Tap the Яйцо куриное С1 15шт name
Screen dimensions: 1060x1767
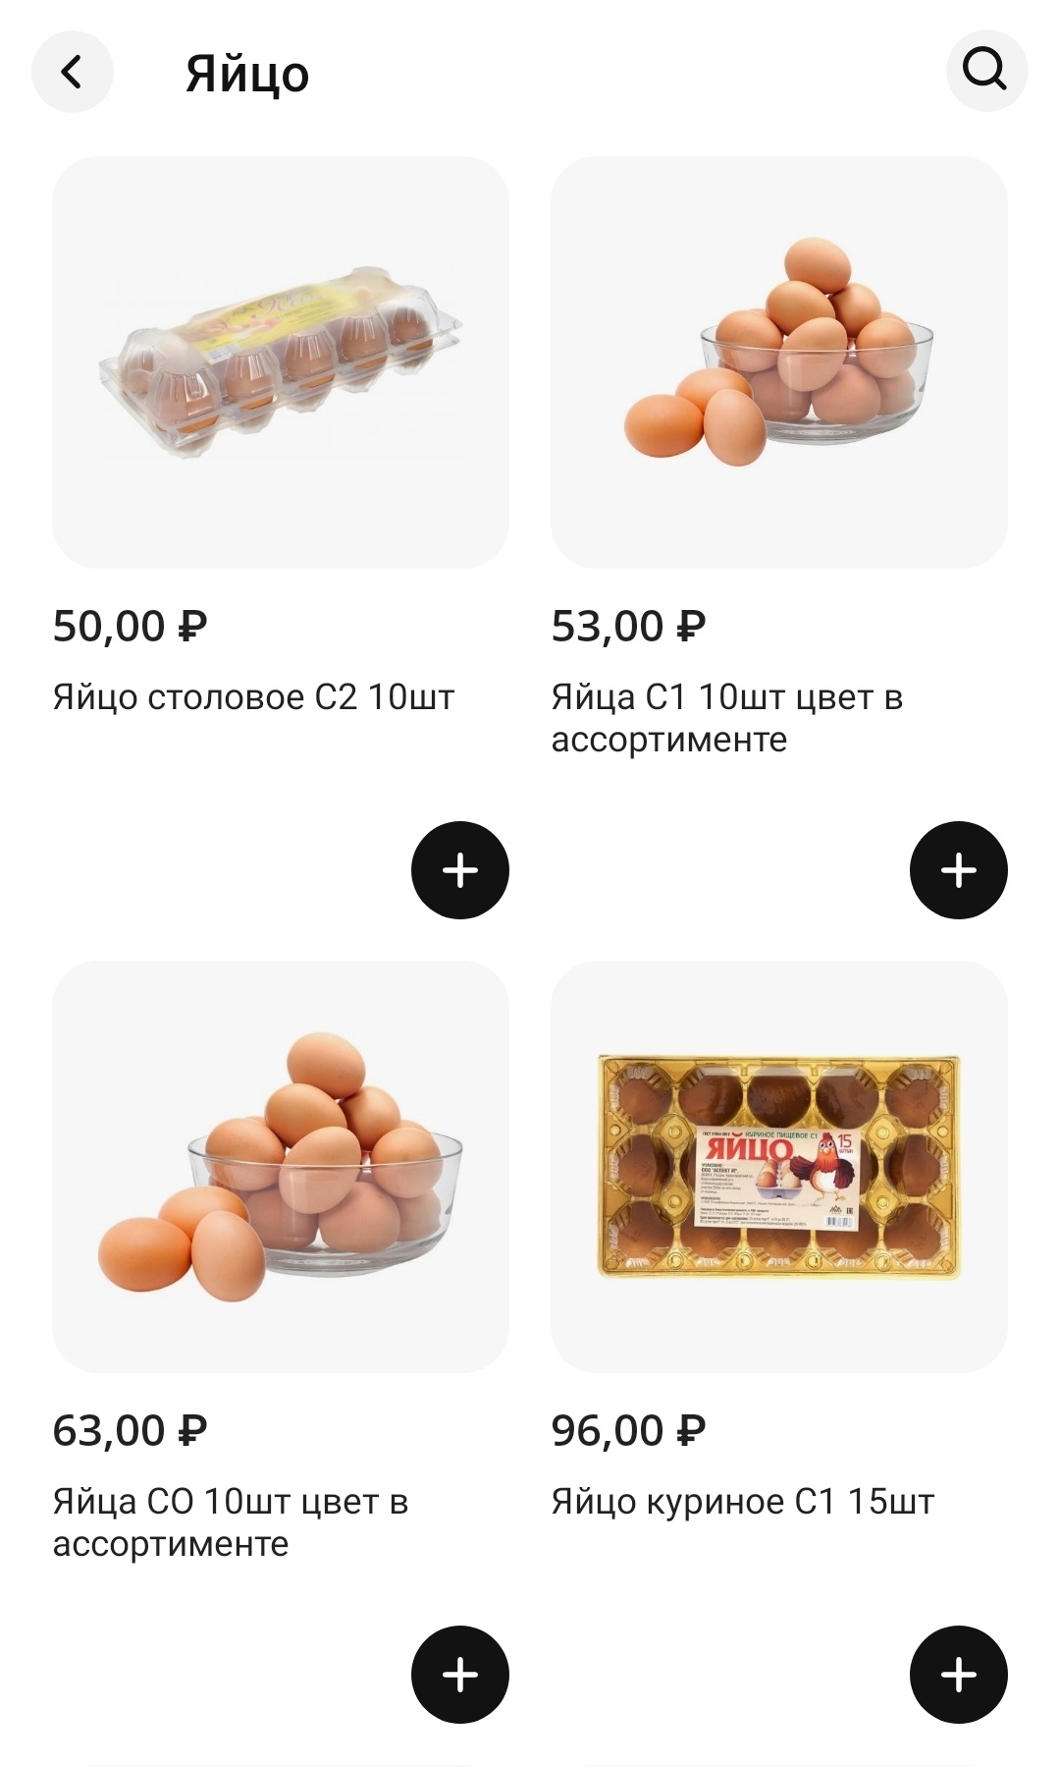tap(742, 1502)
